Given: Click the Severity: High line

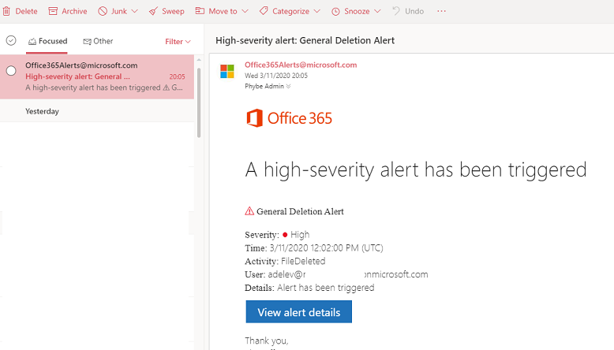Looking at the screenshot, I should click(277, 235).
